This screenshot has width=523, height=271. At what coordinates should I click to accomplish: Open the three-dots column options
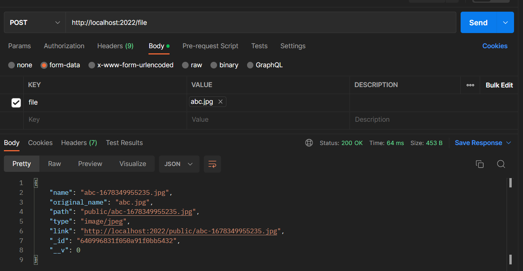point(470,85)
